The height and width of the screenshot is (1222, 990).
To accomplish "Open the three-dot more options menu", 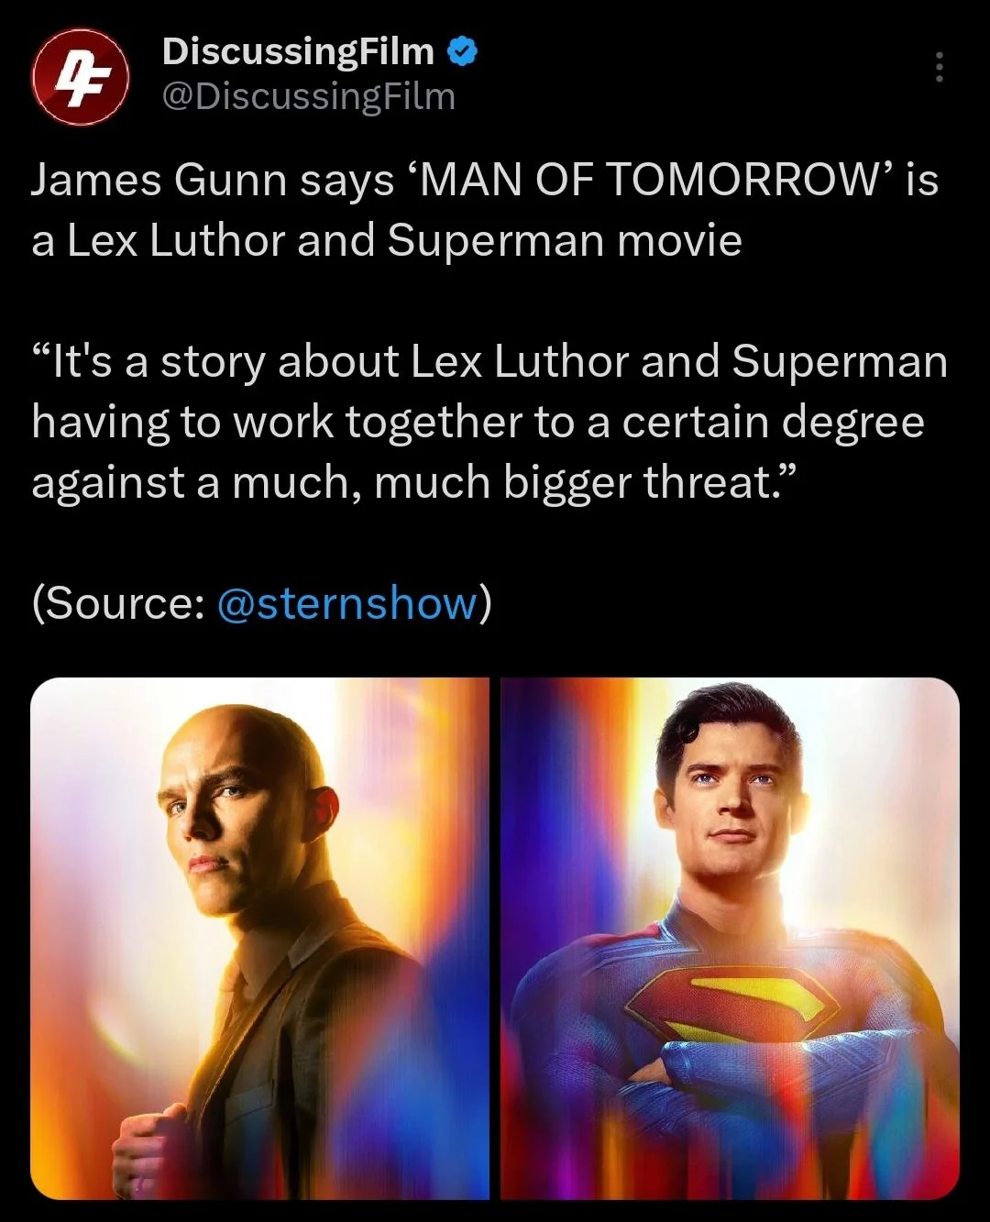I will [939, 67].
